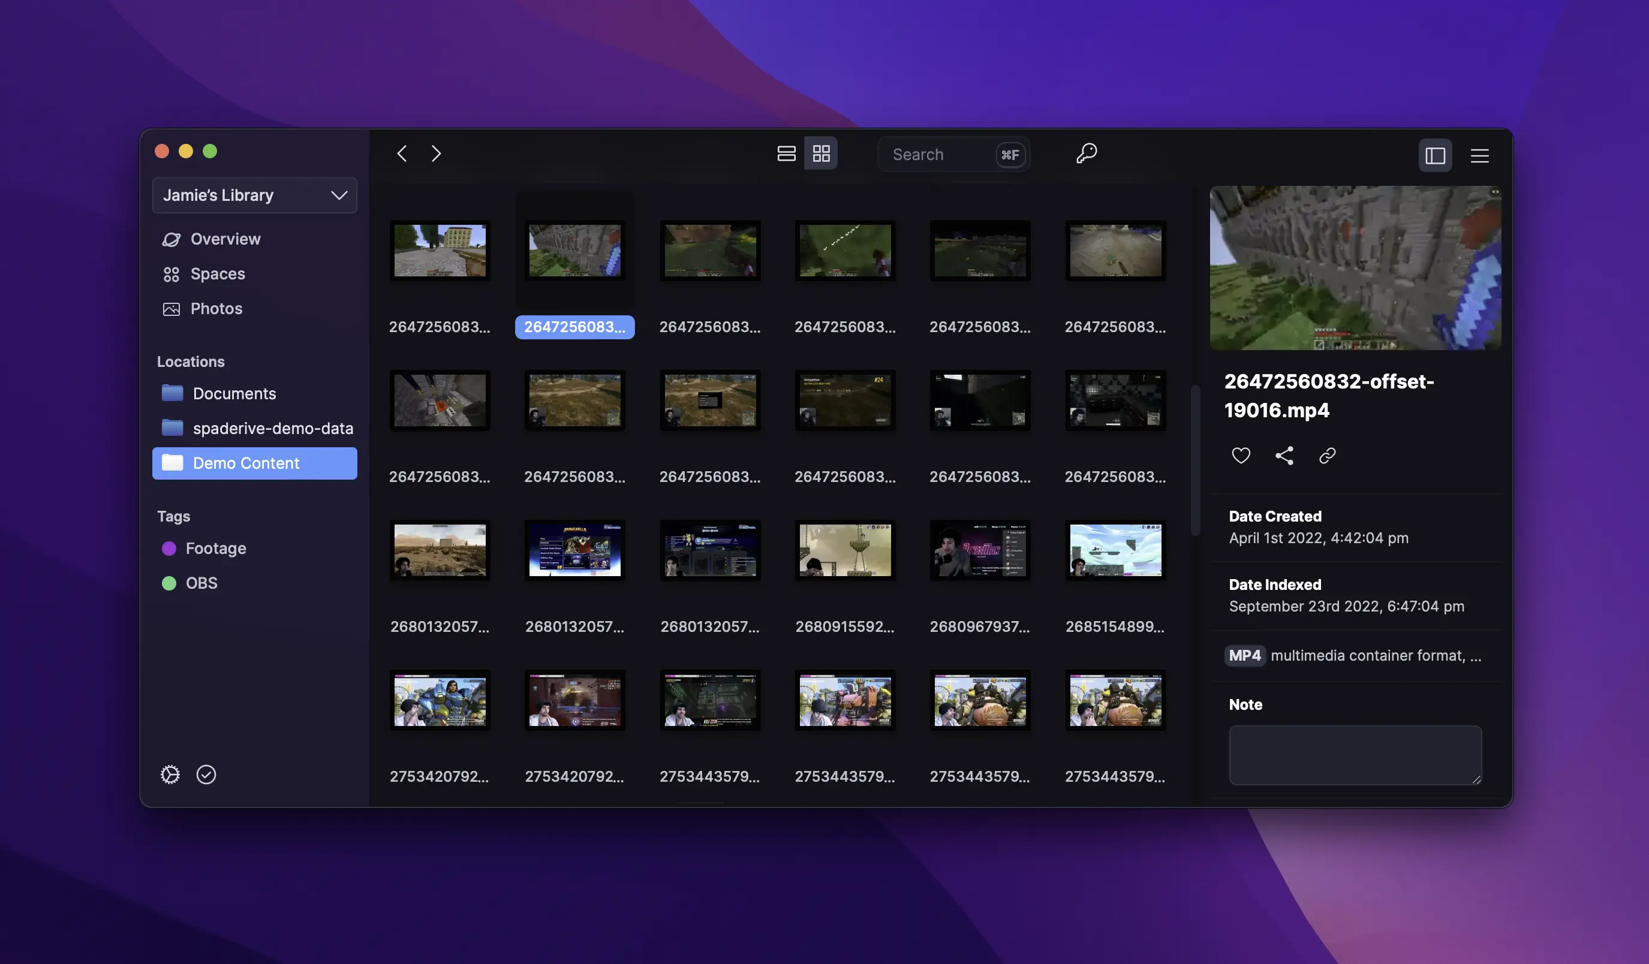Go to Spaces in the sidebar
Viewport: 1649px width, 964px height.
pos(216,274)
